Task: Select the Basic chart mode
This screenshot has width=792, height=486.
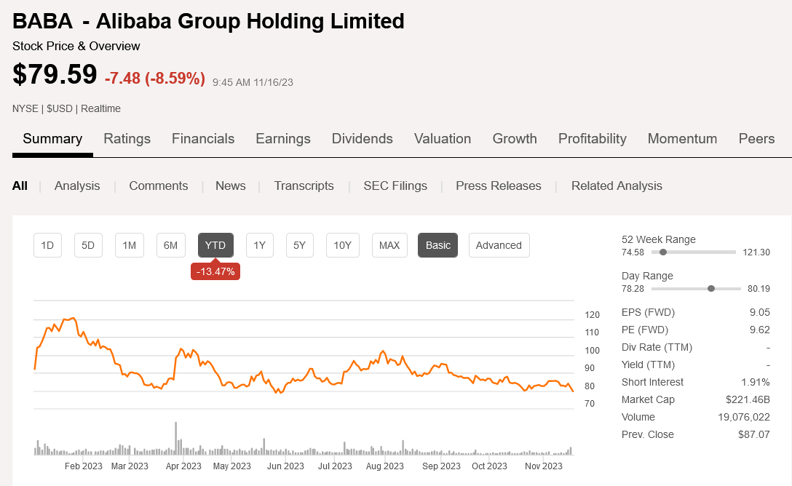Action: [x=438, y=245]
